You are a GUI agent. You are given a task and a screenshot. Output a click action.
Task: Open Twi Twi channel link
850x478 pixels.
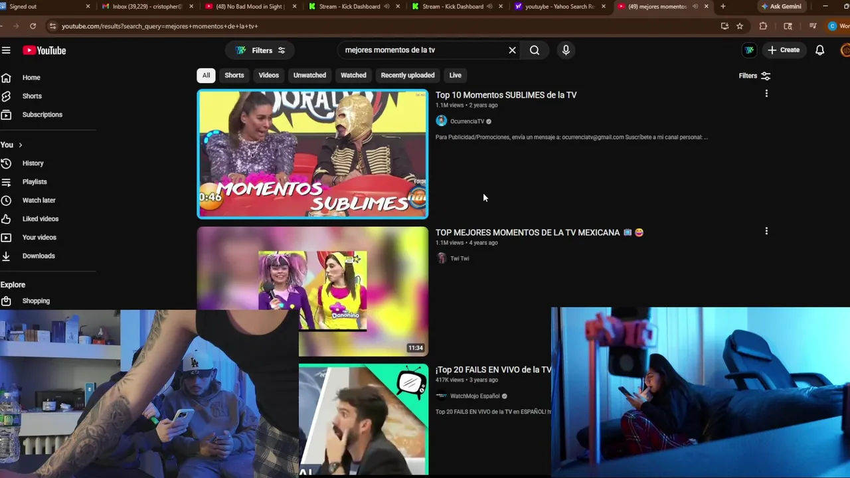460,259
